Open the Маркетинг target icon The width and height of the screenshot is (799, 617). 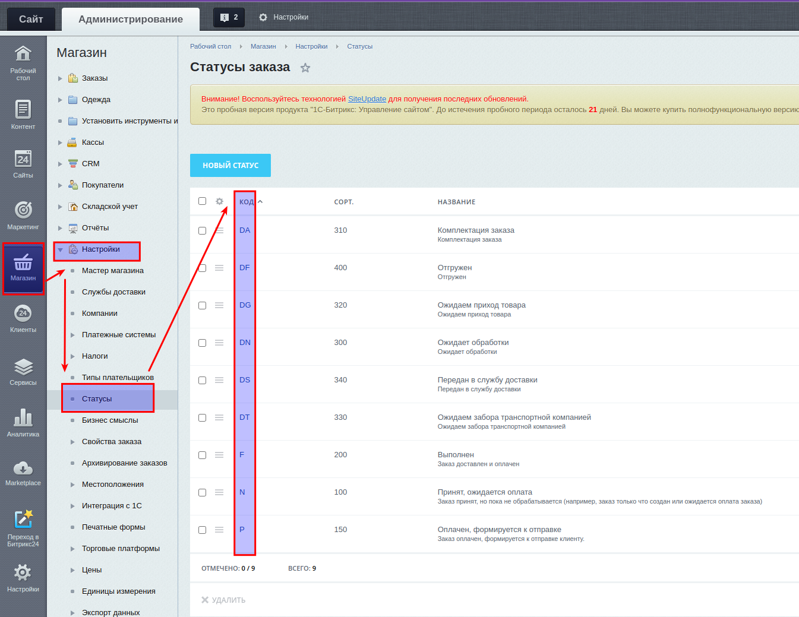(x=23, y=210)
